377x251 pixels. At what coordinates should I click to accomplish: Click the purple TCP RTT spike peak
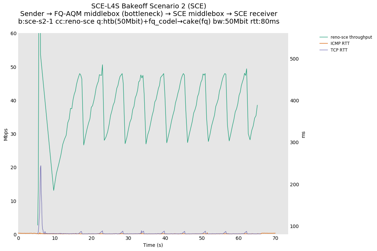(x=41, y=166)
